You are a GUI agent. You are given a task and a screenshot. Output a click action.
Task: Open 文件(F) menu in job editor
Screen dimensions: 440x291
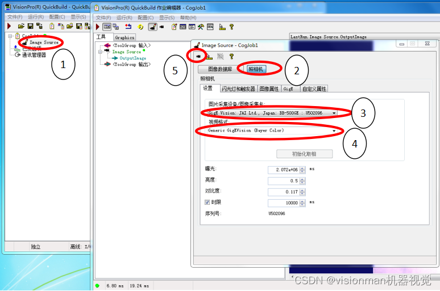(103, 18)
